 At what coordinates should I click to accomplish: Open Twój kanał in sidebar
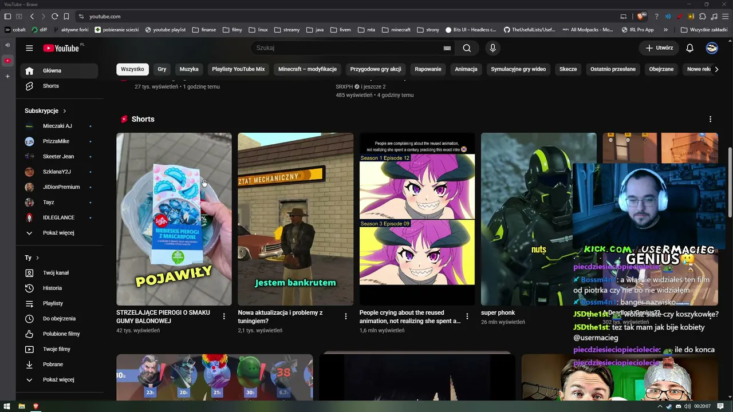pos(59,273)
